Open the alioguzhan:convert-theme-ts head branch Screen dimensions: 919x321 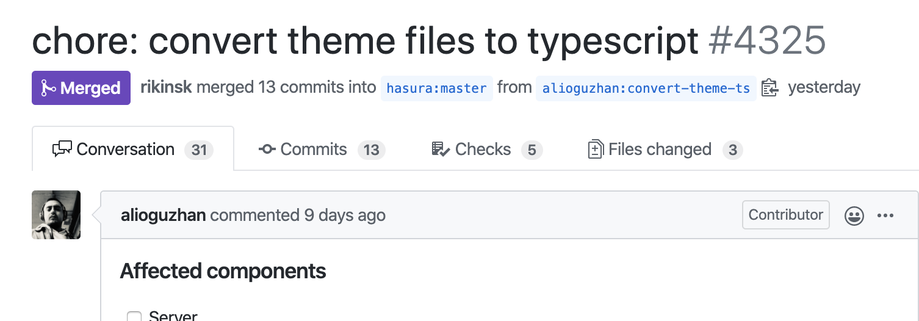[x=646, y=88]
